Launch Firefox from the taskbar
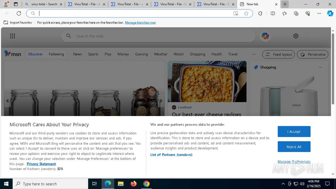 [134, 184]
